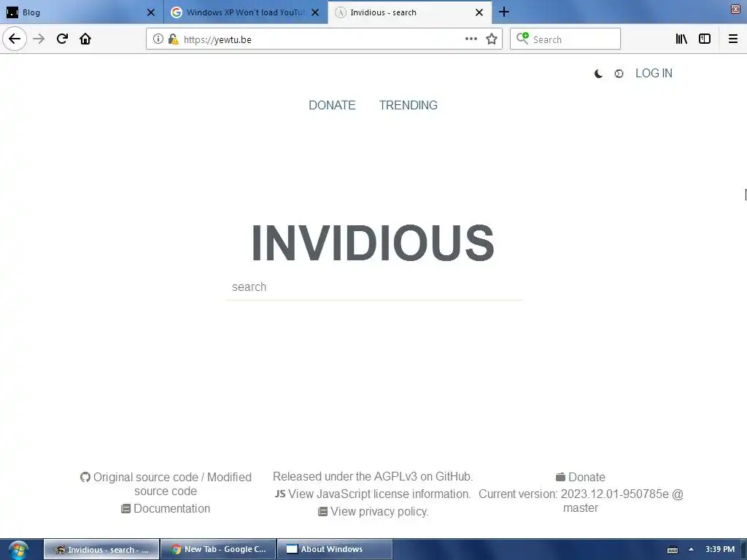Select the Invidious - search tab
The height and width of the screenshot is (560, 747).
coord(410,12)
